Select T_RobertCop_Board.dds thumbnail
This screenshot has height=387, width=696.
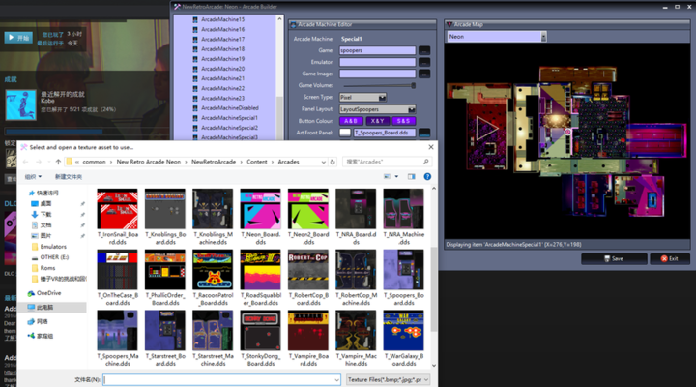click(x=308, y=270)
